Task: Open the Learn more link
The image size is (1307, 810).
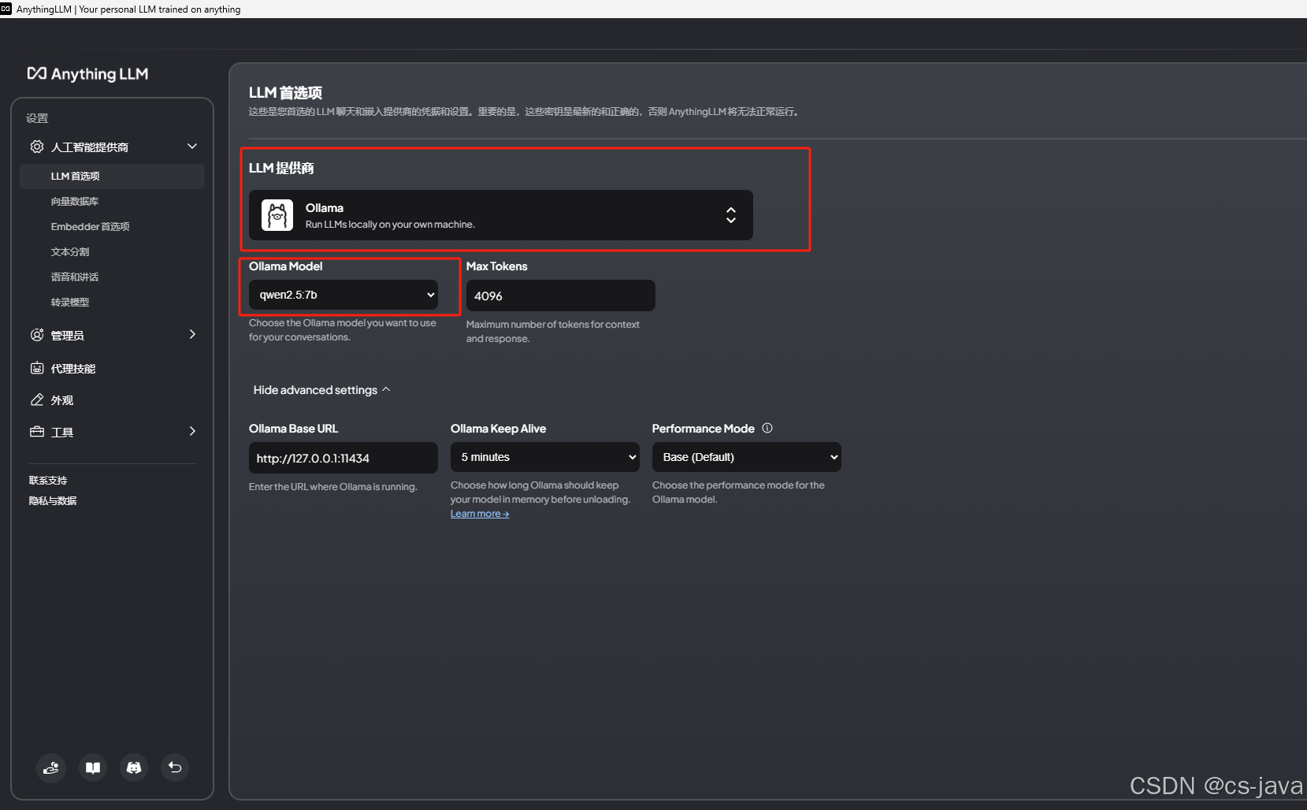Action: click(480, 514)
